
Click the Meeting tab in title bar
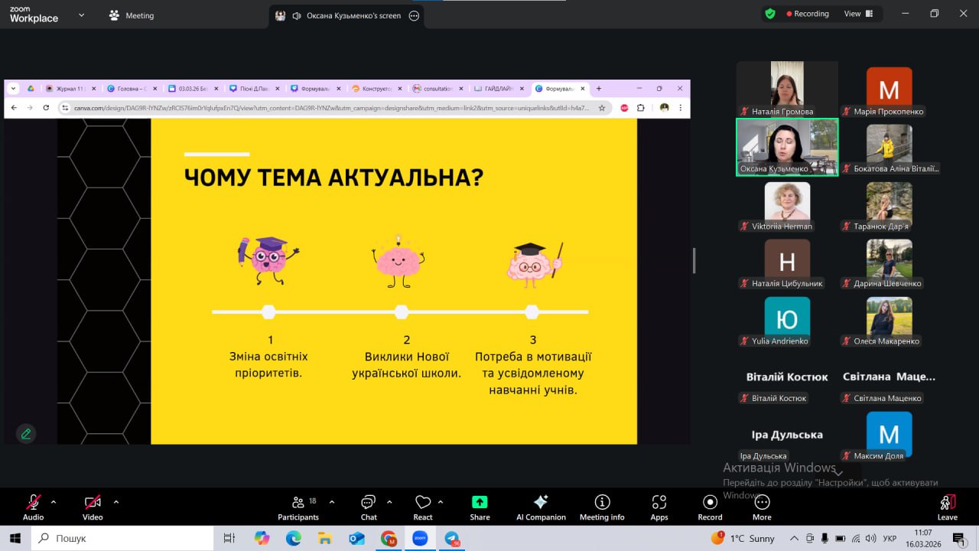pyautogui.click(x=132, y=15)
